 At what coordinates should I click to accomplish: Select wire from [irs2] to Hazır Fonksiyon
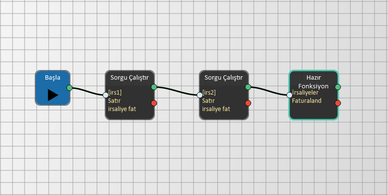269,91
